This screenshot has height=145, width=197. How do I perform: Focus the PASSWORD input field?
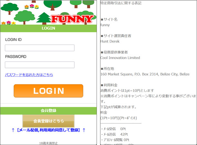tap(40, 65)
